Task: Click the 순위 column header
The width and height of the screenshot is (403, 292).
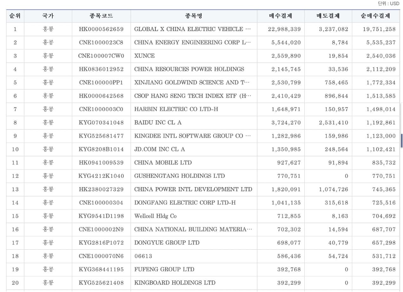Action: (x=15, y=16)
